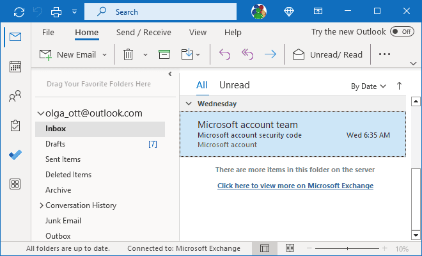Open the By Date sort dropdown
Image resolution: width=422 pixels, height=256 pixels.
point(368,86)
